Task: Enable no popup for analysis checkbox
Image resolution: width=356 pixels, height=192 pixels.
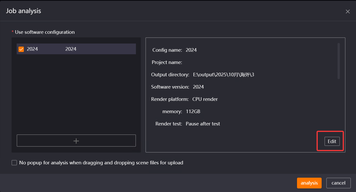Action: 14,163
